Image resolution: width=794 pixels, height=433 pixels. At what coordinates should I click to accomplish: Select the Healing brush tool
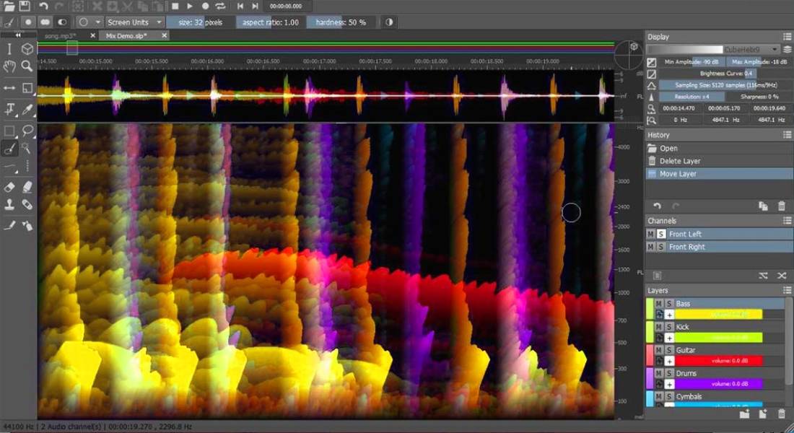point(26,204)
